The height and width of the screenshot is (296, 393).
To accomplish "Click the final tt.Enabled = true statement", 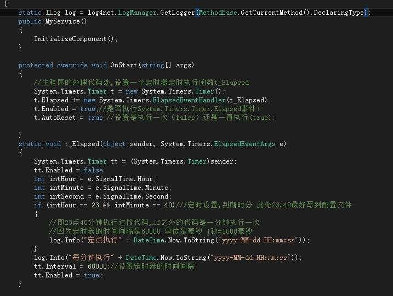I will point(68,275).
